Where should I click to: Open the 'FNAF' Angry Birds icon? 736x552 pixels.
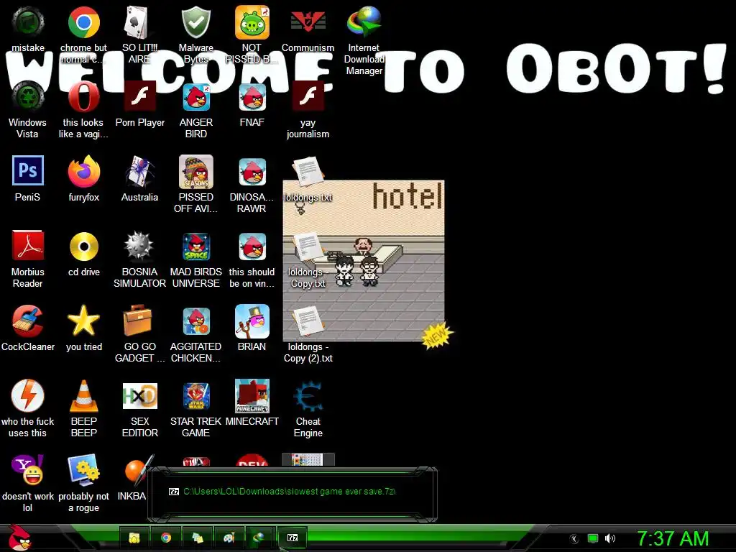pos(252,97)
